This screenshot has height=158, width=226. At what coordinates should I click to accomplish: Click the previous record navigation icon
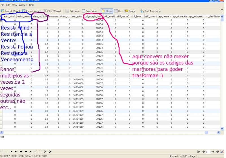click(x=6, y=152)
